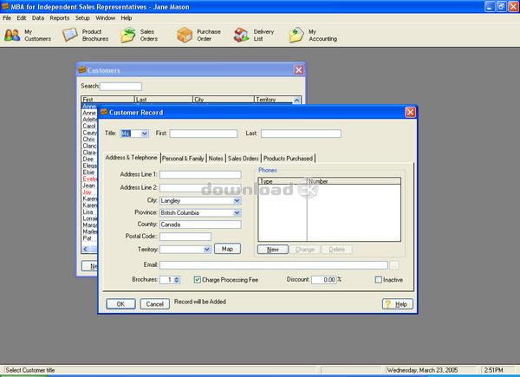Click New button under Phones
The width and height of the screenshot is (520, 377).
click(x=273, y=250)
